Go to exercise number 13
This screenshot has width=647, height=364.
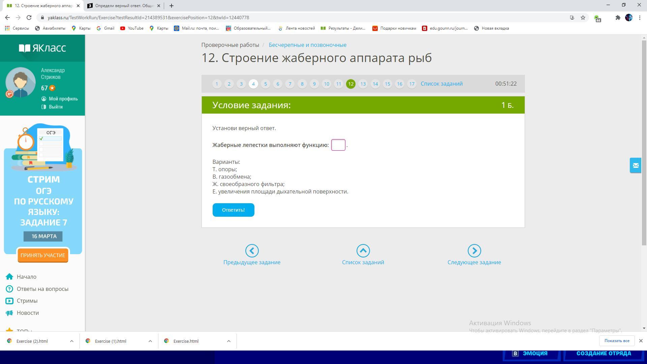363,84
